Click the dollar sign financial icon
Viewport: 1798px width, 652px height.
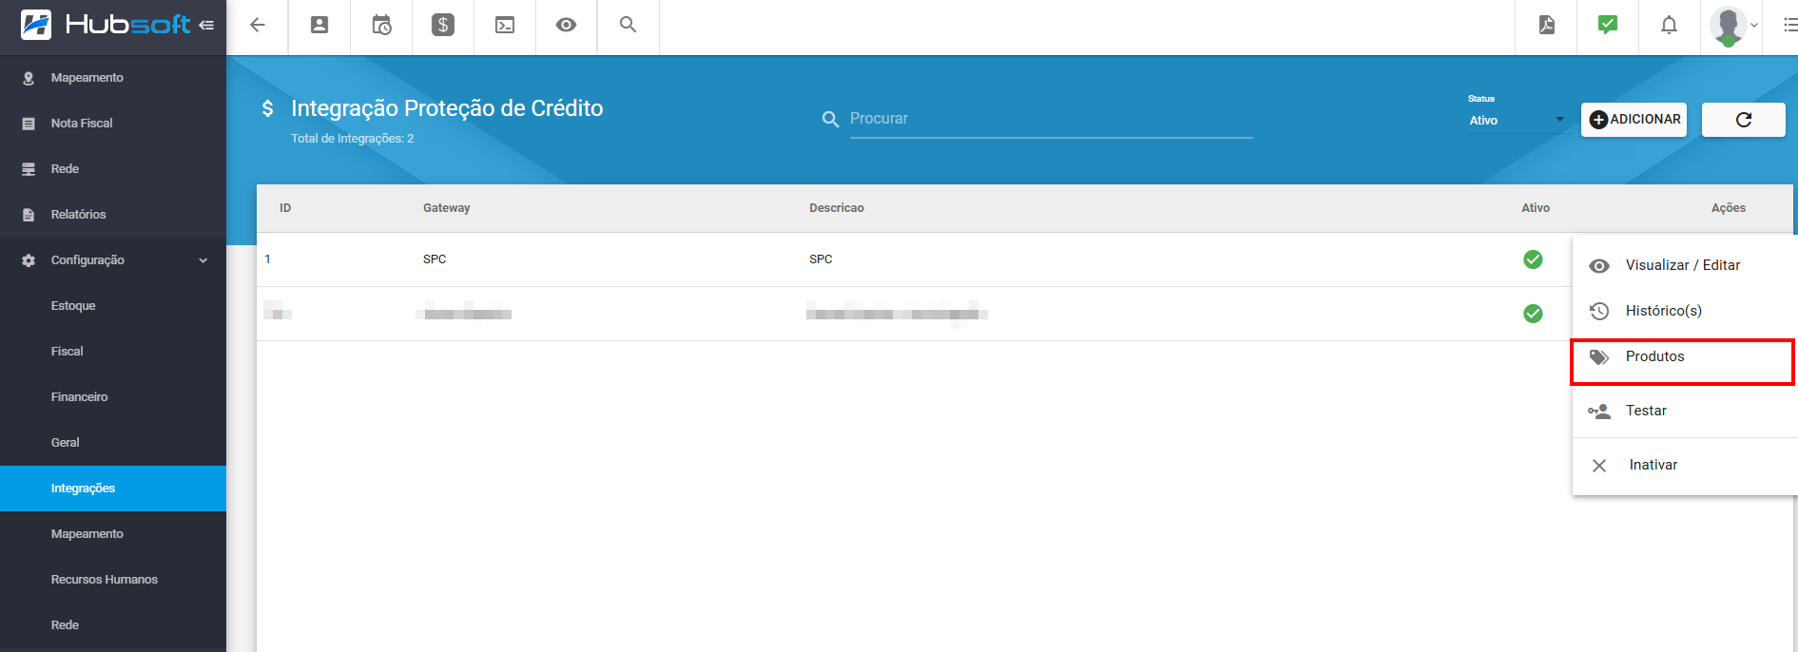443,26
